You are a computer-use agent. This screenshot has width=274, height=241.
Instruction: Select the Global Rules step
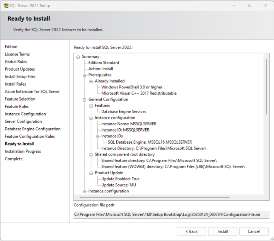16,62
